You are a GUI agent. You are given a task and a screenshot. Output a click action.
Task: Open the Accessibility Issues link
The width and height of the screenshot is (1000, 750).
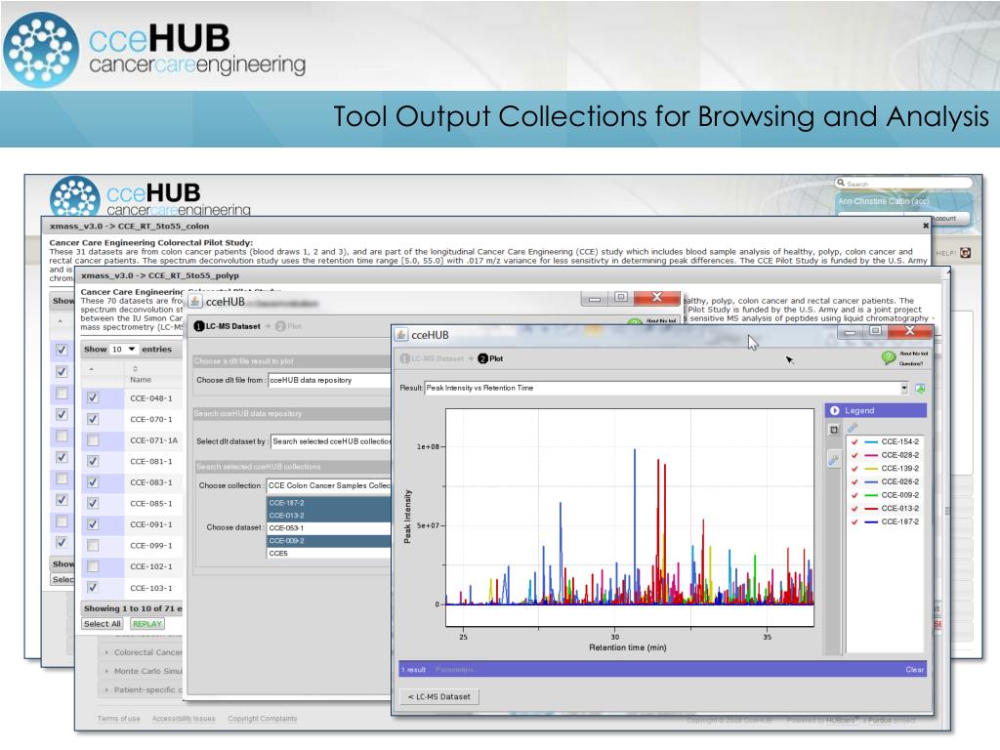[x=184, y=719]
